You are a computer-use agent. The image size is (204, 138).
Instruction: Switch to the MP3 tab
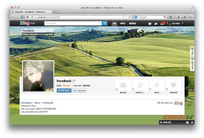122,24
